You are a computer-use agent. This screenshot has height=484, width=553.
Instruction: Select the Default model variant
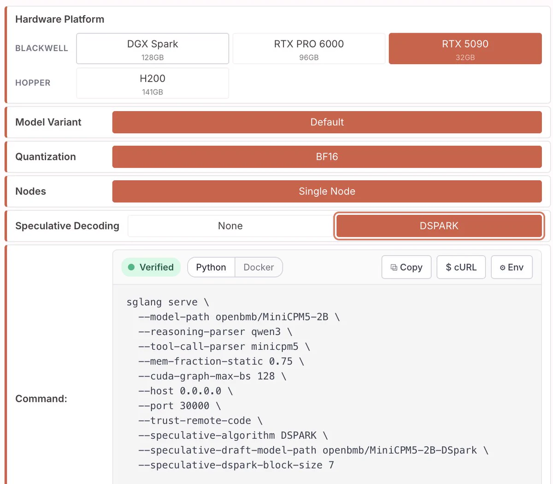pyautogui.click(x=327, y=122)
